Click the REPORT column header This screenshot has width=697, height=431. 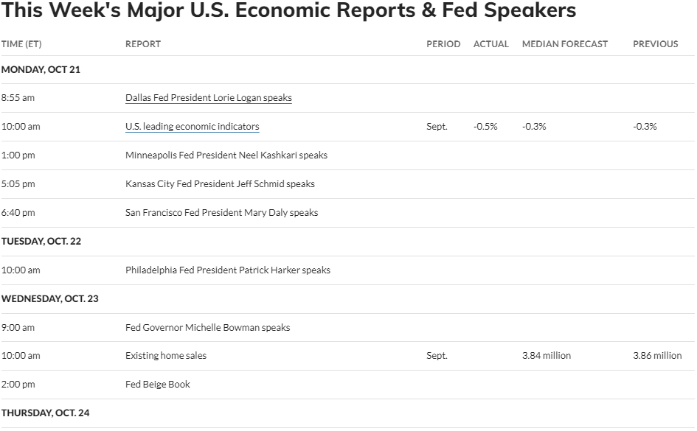[143, 44]
